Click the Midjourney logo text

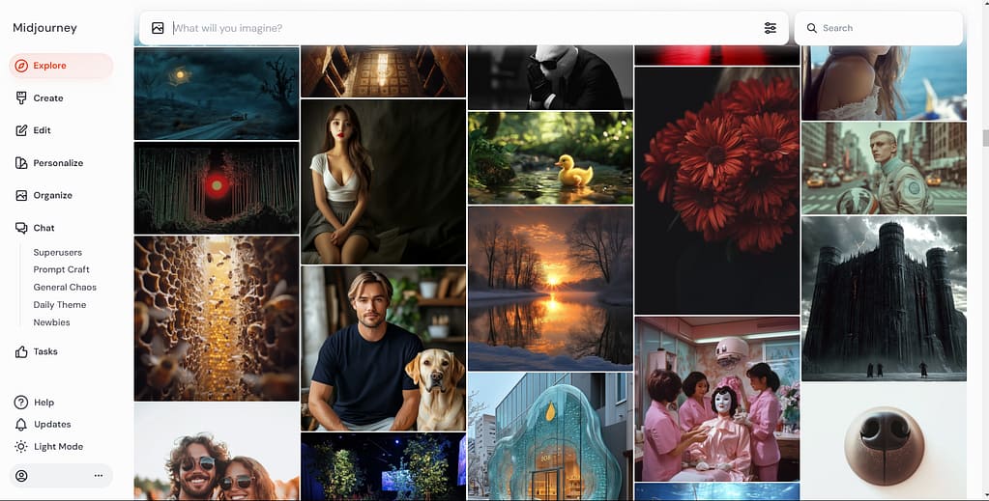44,28
